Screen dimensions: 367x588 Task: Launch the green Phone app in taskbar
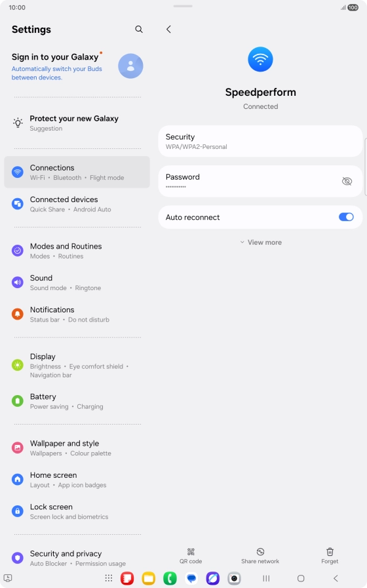170,578
